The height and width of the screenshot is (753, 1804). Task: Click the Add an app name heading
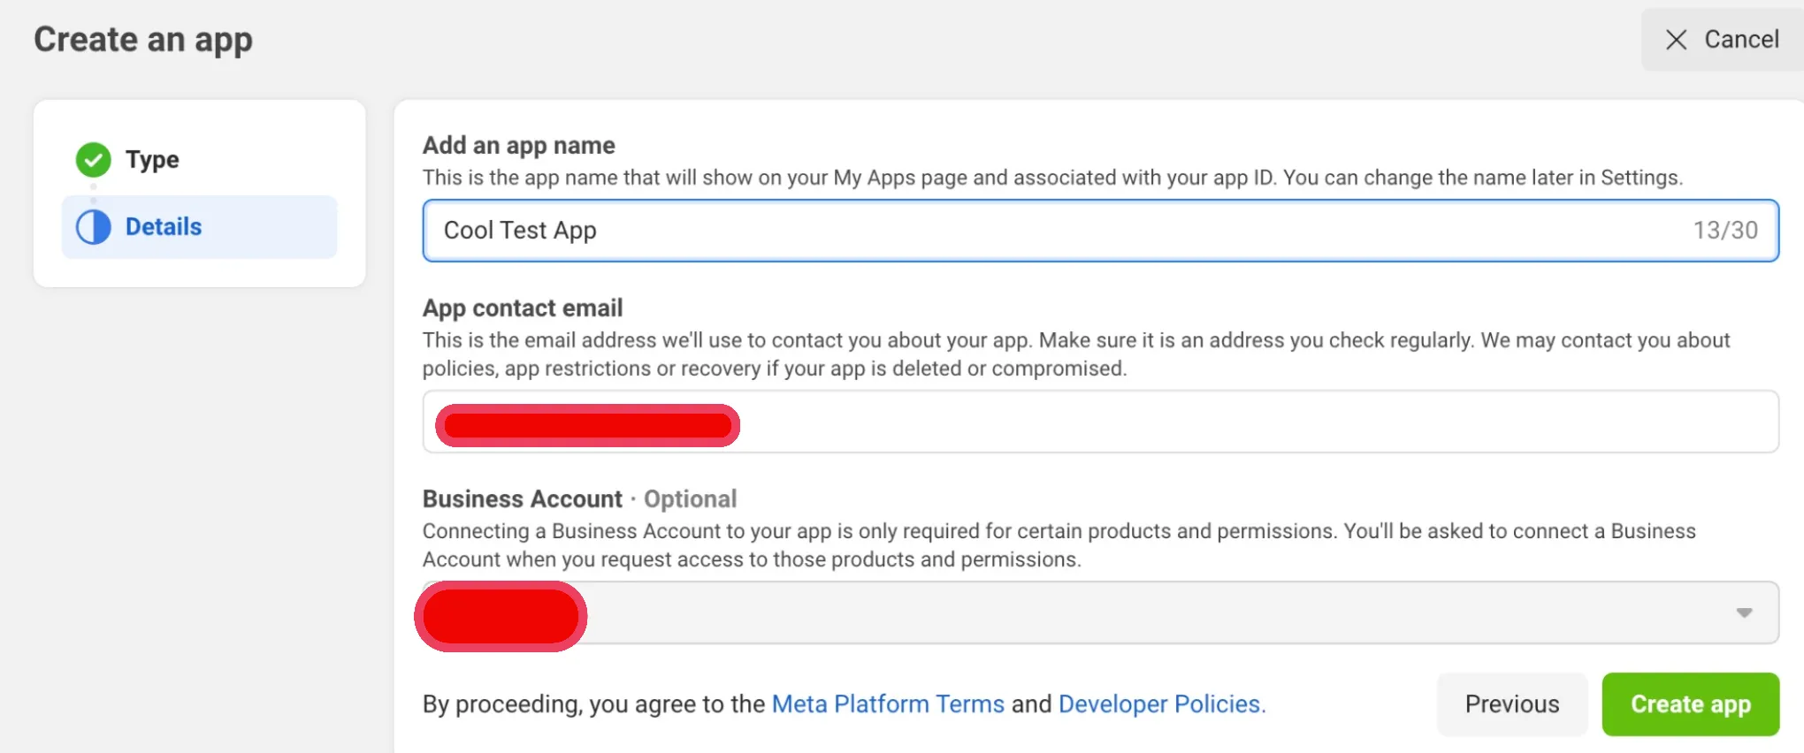tap(519, 146)
